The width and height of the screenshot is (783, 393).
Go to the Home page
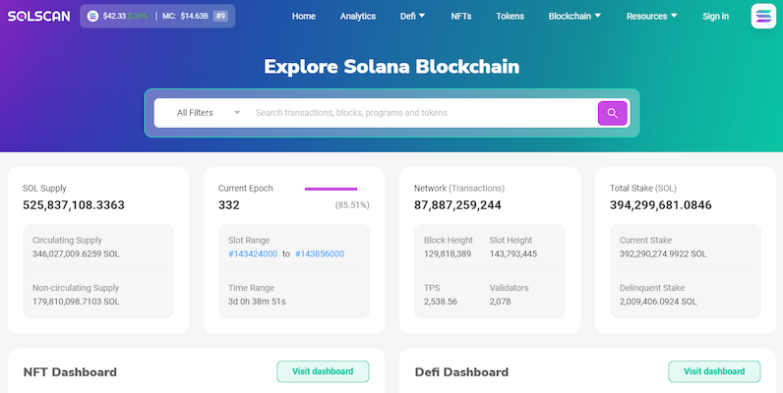[304, 16]
